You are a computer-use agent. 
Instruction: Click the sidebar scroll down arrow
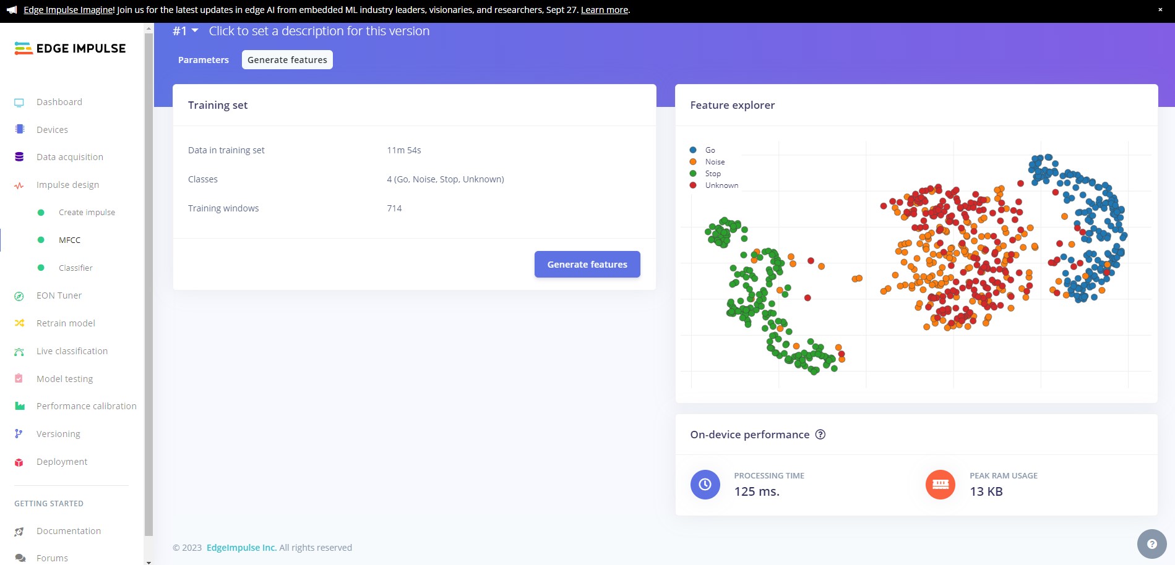point(148,562)
